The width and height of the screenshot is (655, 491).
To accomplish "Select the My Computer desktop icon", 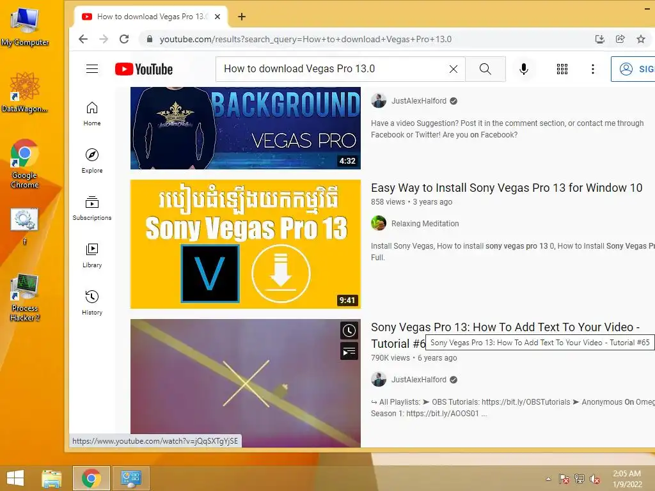I will (x=25, y=26).
